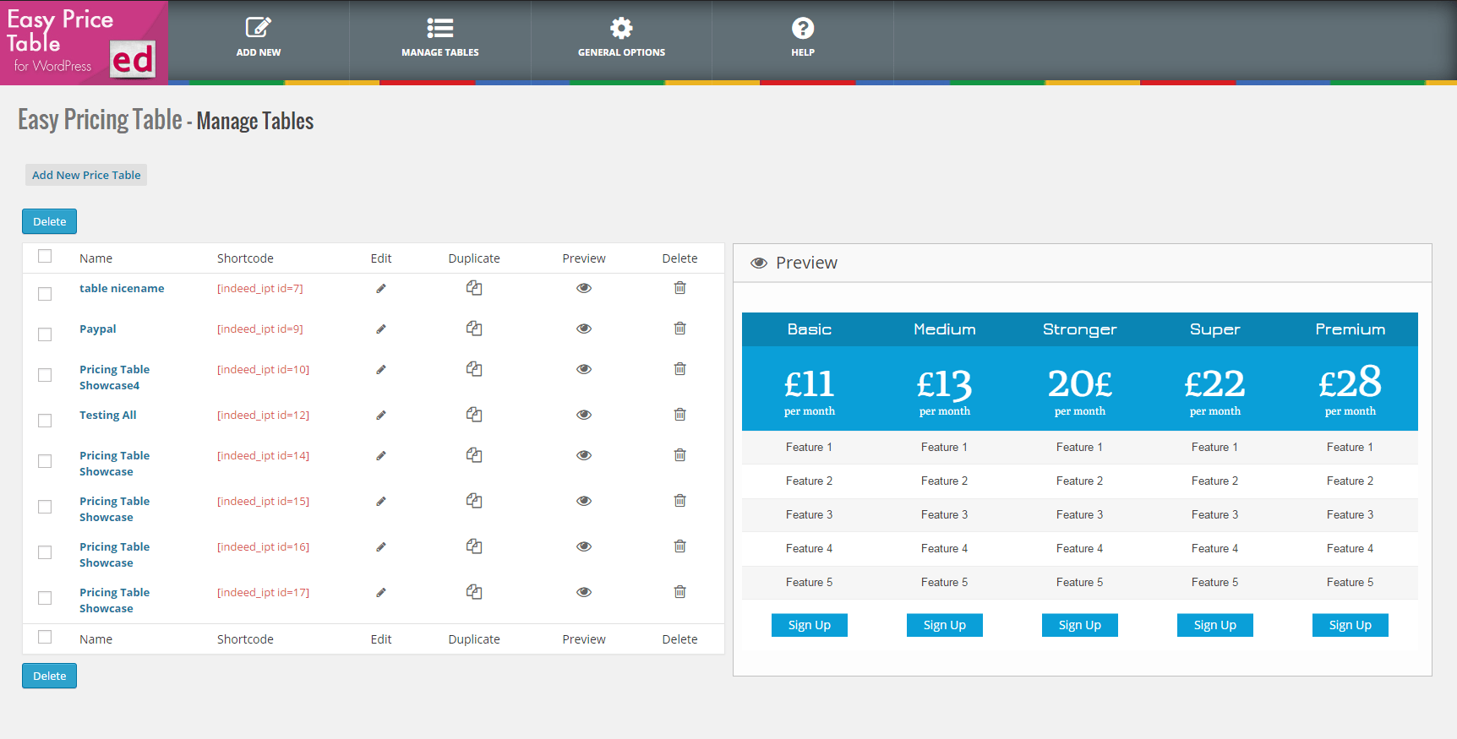Duplicate the table with id=15
The image size is (1457, 739).
click(x=474, y=501)
